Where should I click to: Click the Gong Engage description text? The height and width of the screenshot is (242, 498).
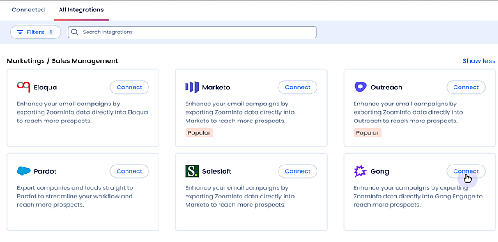pos(418,196)
